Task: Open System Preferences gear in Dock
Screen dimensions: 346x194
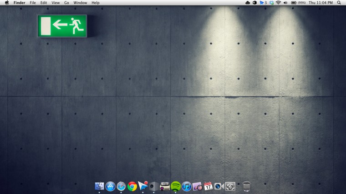Action: click(x=230, y=186)
